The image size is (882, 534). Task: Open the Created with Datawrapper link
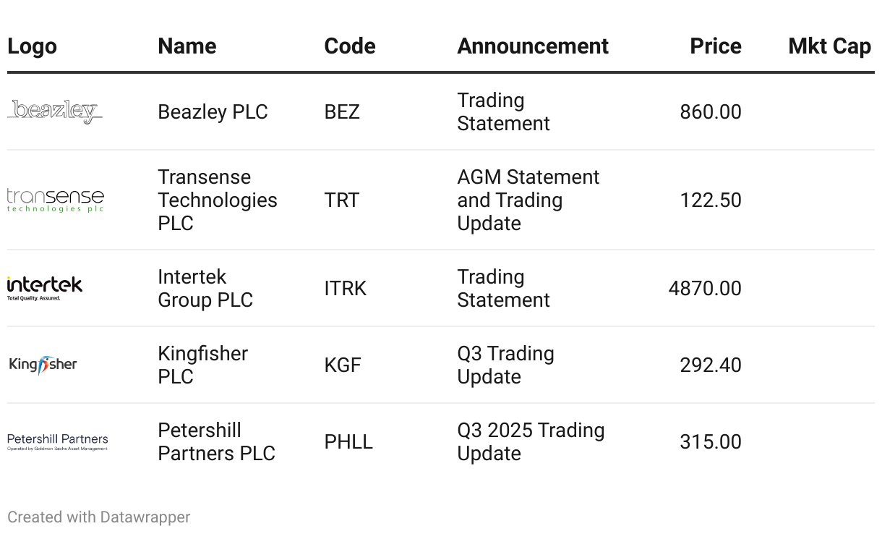pos(99,517)
